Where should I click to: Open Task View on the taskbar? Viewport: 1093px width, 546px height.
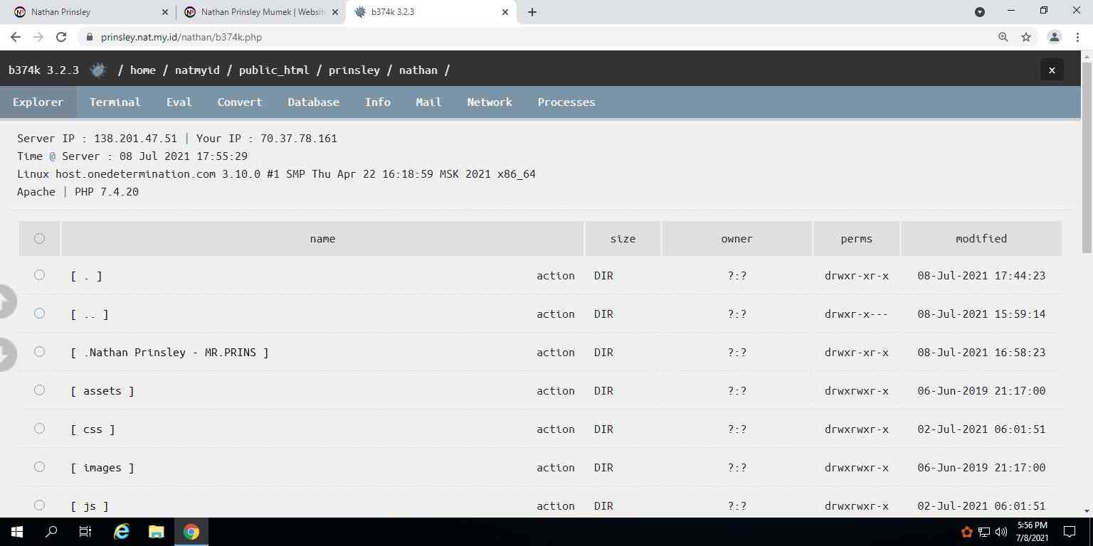coord(85,532)
